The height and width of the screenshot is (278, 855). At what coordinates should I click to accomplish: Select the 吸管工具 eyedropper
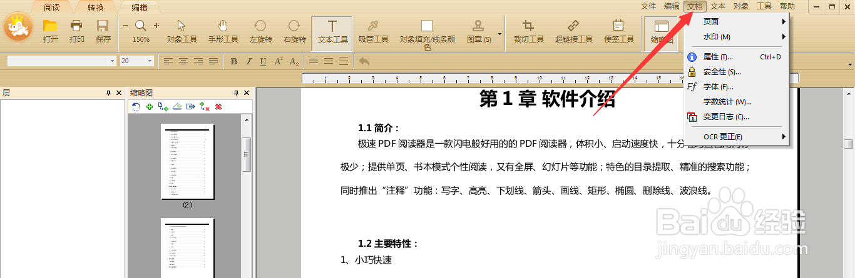[x=373, y=32]
